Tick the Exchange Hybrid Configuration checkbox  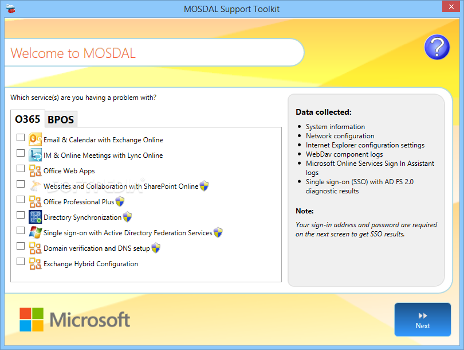(x=21, y=262)
